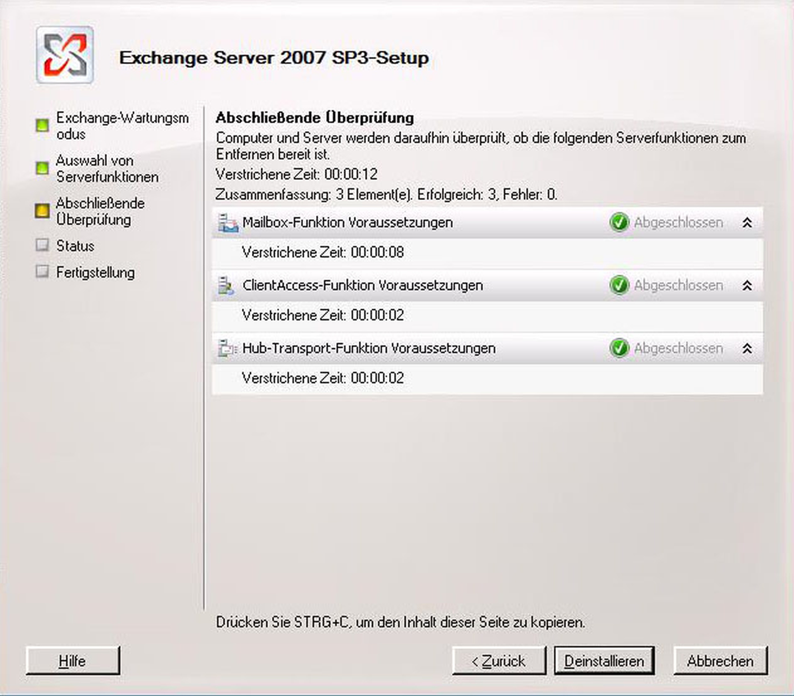
Task: Select the Status step in sidebar
Action: click(75, 246)
